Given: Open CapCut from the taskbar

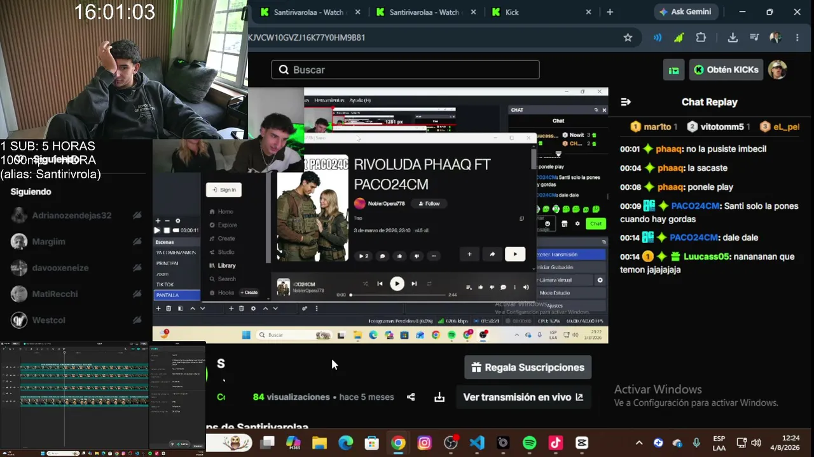Looking at the screenshot, I should 582,443.
